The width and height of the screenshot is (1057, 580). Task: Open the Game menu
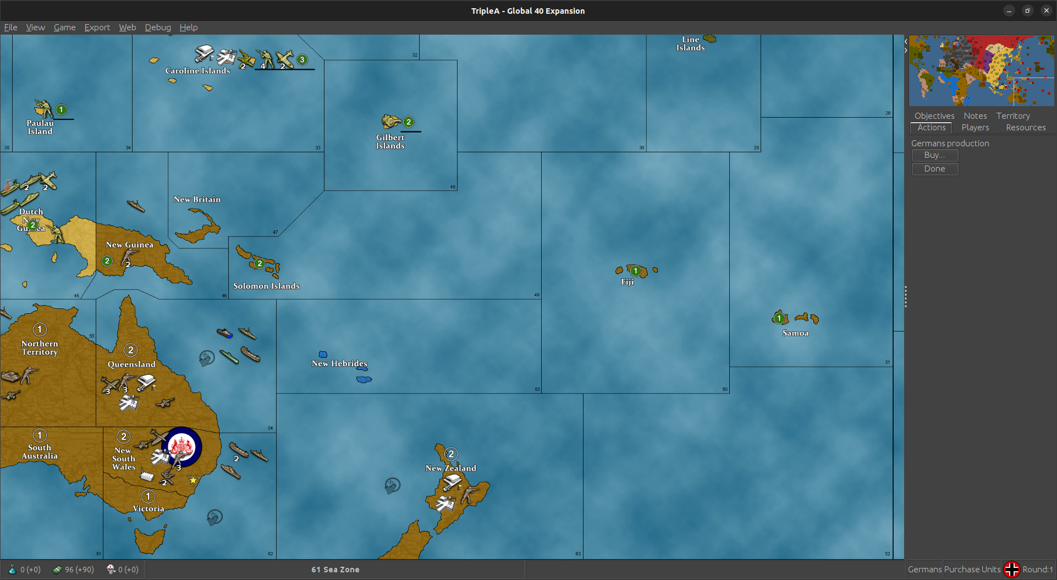(64, 27)
